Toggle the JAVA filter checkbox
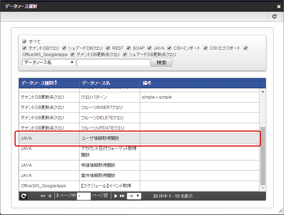Image resolution: width=284 pixels, height=215 pixels. 150,48
